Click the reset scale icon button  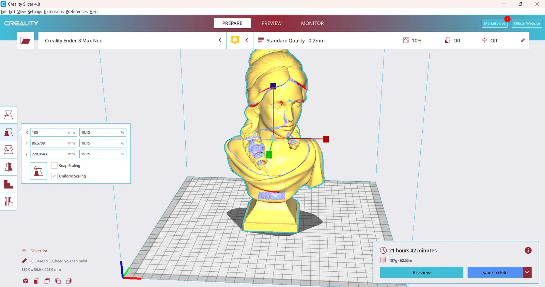tap(38, 171)
